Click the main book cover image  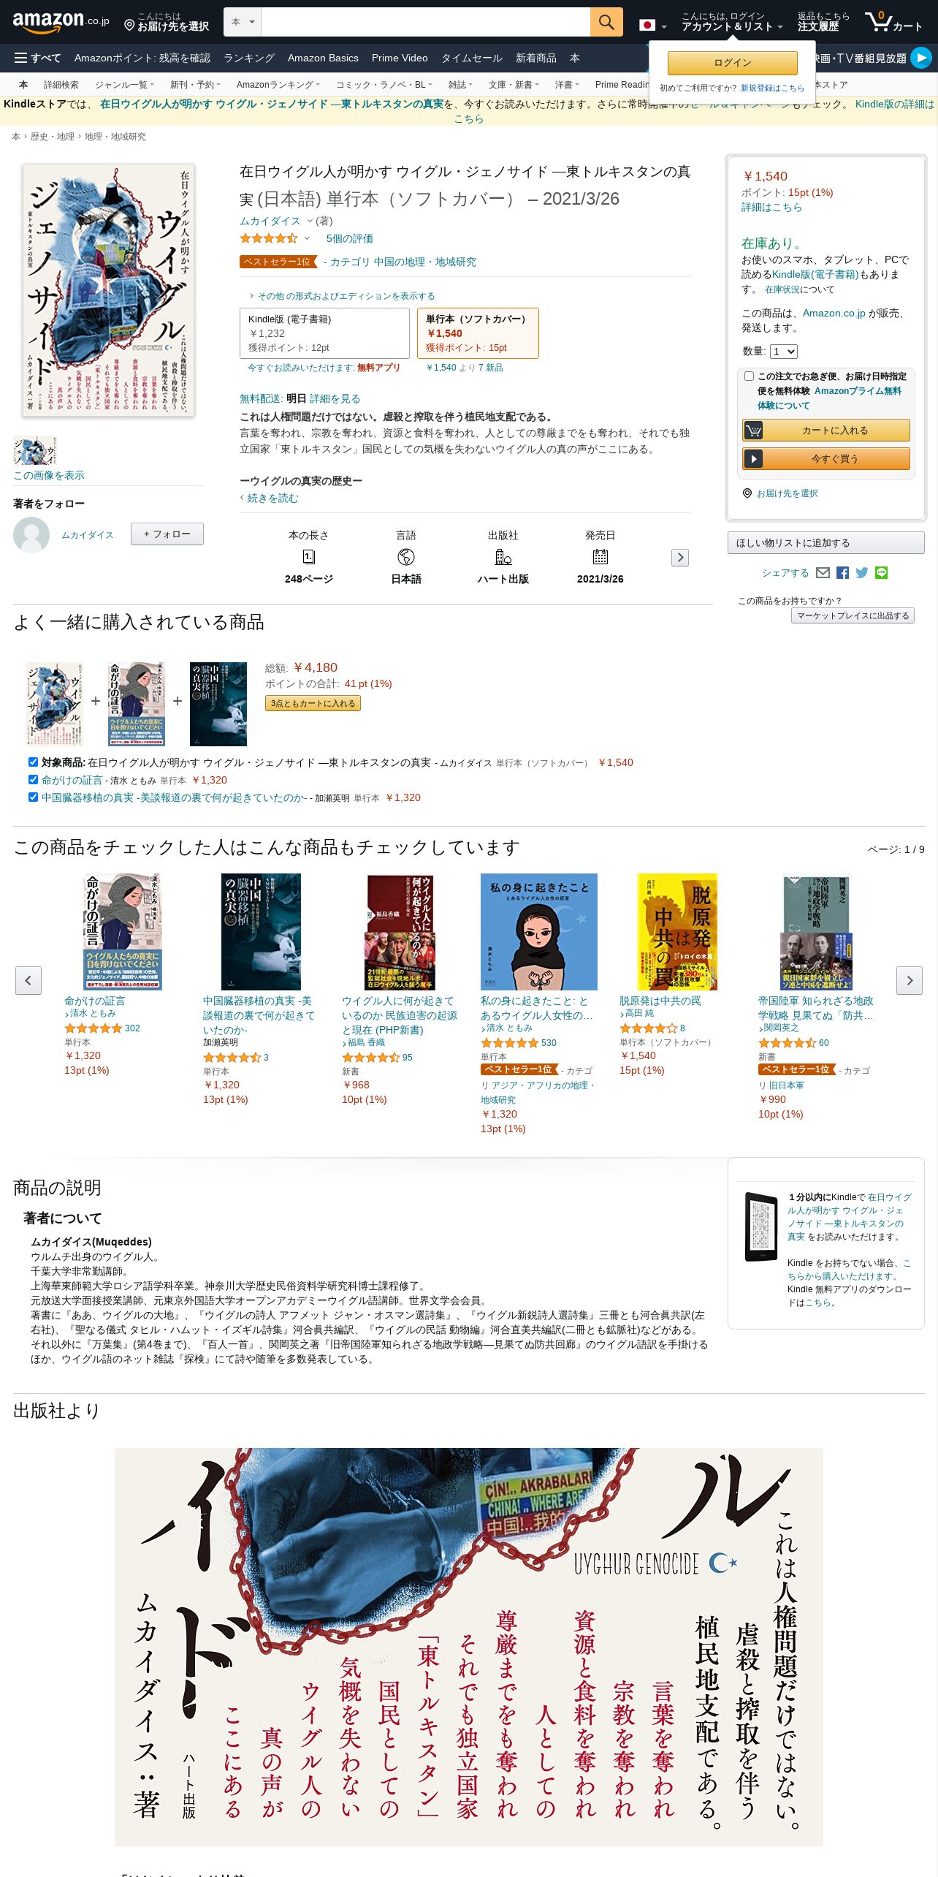[x=108, y=290]
